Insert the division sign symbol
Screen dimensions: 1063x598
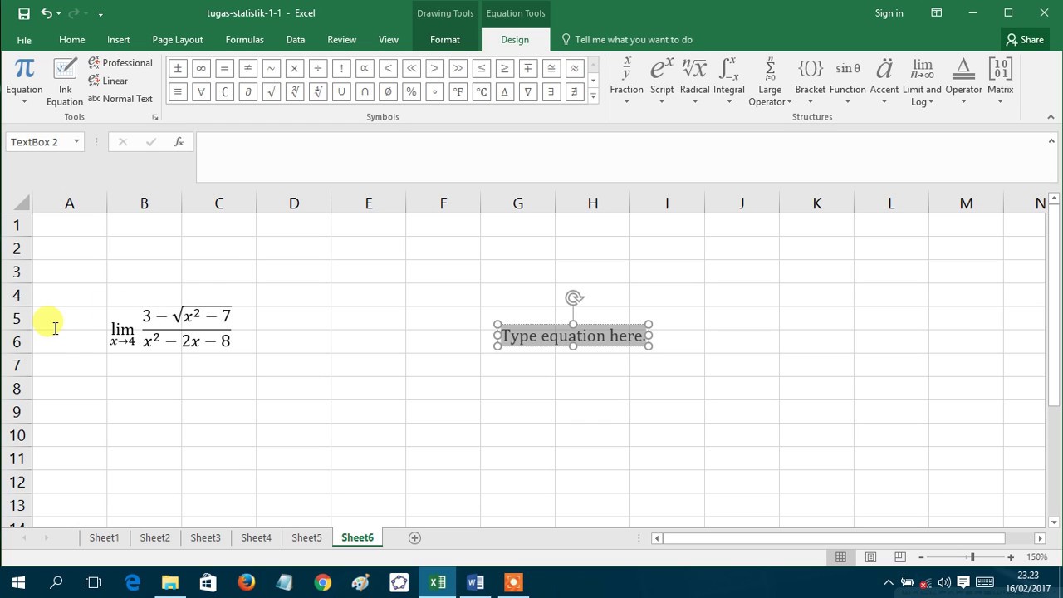[317, 68]
